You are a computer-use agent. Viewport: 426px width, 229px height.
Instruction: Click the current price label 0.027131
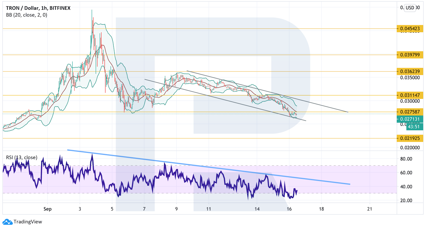410,119
